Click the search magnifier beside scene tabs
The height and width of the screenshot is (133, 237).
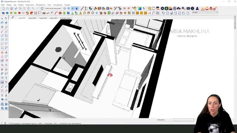coord(13,18)
